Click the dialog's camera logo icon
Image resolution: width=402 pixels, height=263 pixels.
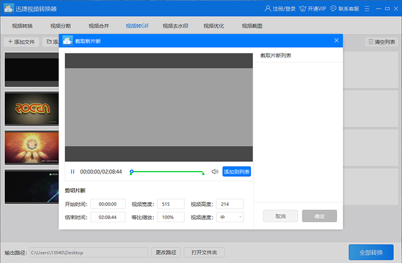coord(67,41)
